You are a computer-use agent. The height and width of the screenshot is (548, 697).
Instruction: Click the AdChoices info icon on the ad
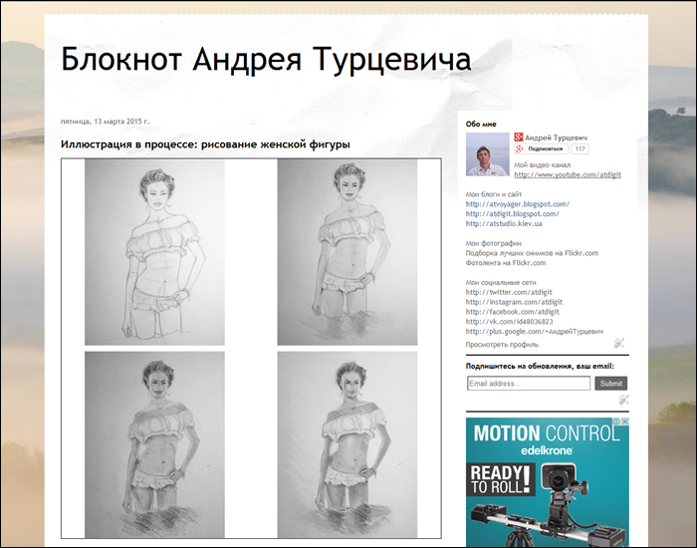pos(617,421)
